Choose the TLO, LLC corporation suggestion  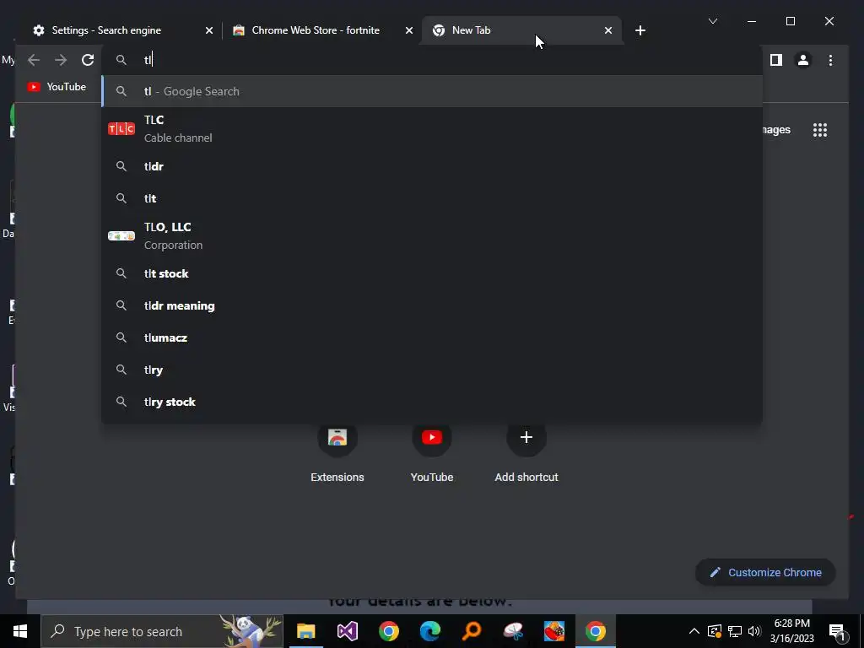pyautogui.click(x=432, y=236)
